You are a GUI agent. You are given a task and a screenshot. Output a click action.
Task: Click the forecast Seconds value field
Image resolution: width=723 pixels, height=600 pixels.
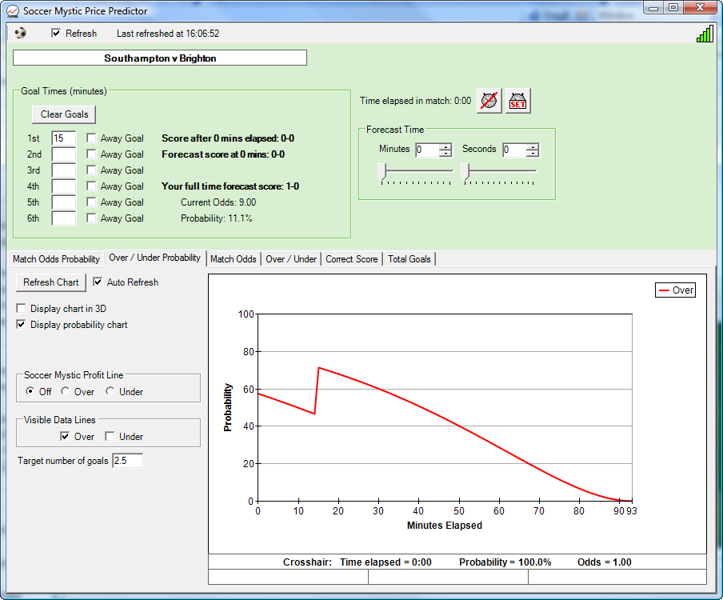[514, 150]
